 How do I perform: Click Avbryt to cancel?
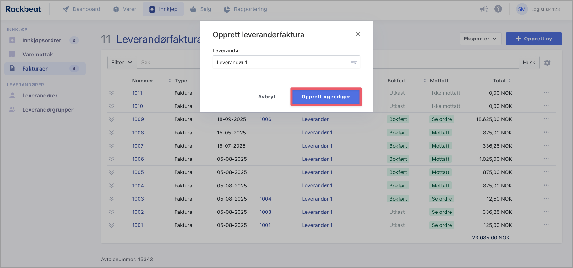267,97
